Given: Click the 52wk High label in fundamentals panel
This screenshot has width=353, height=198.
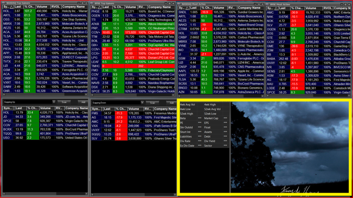Looking at the screenshot, I should 187,114.
